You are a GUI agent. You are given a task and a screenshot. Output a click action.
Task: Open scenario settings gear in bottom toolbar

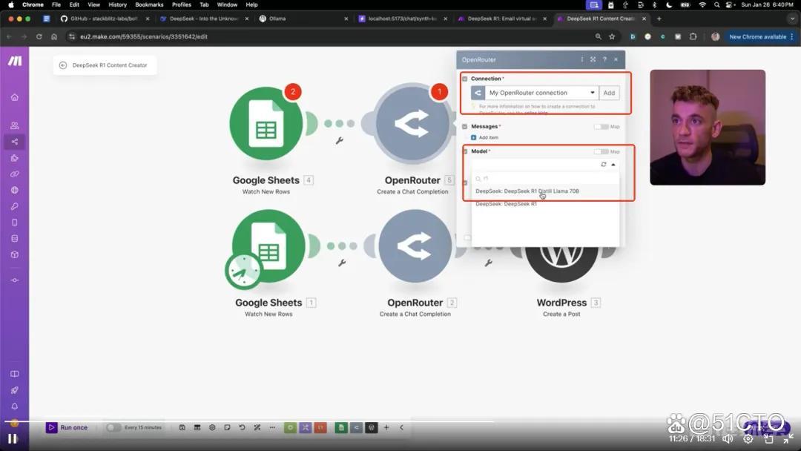pyautogui.click(x=212, y=427)
